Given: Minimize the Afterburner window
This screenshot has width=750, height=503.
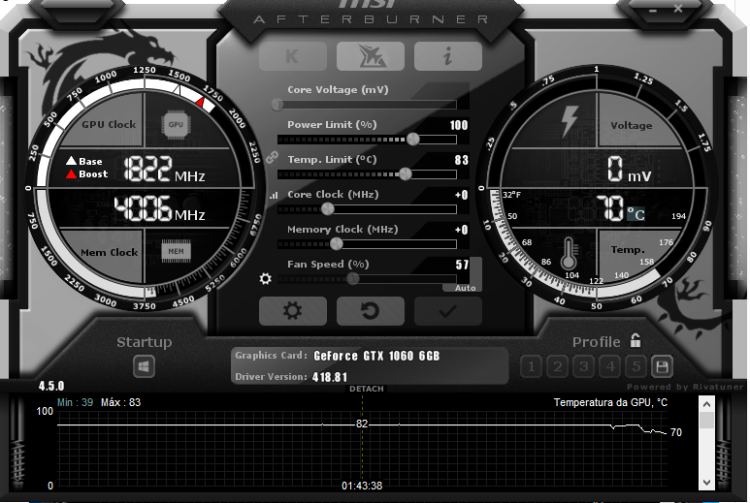Looking at the screenshot, I should [x=653, y=10].
